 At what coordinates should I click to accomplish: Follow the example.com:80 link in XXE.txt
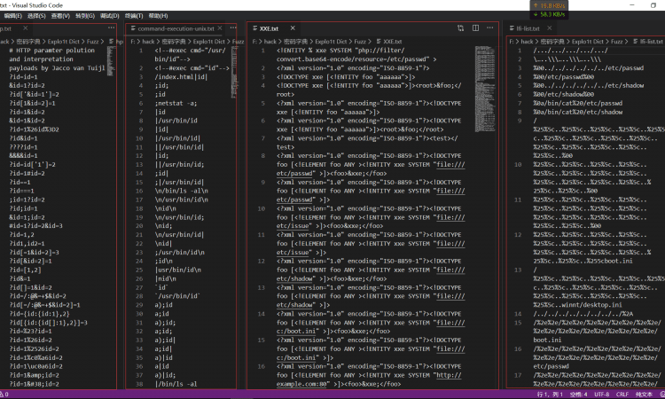(x=301, y=384)
